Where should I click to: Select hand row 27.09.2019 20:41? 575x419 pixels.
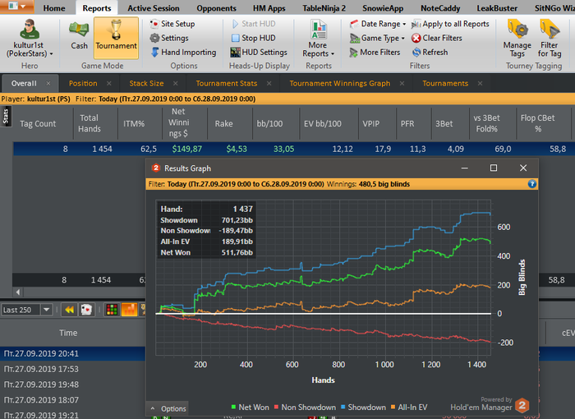point(72,354)
